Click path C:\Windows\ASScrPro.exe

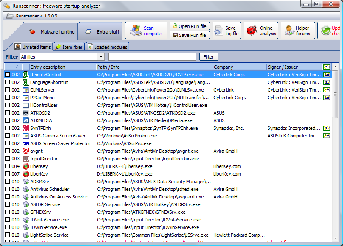pyautogui.click(x=124, y=143)
